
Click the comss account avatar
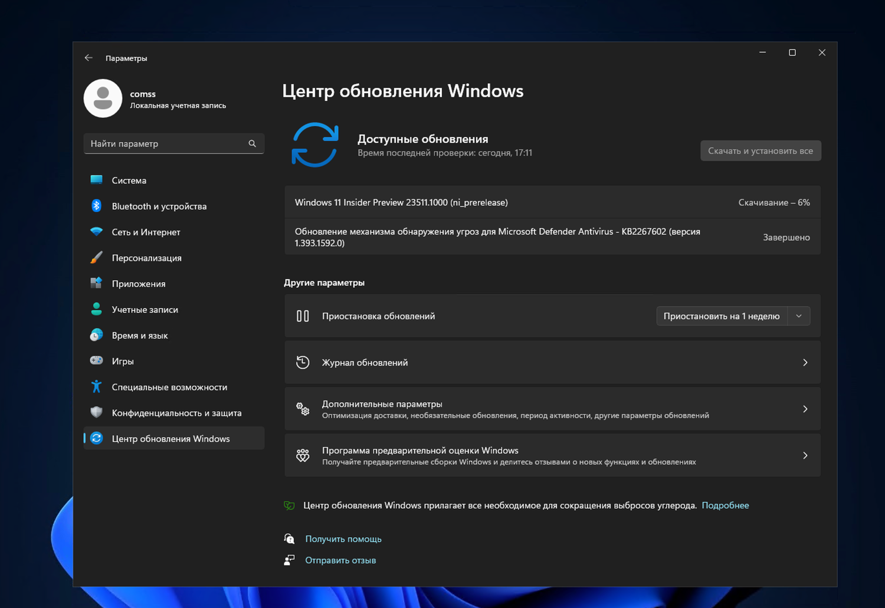point(103,98)
